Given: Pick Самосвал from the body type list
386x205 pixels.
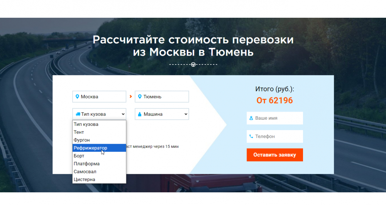Looking at the screenshot, I should pyautogui.click(x=99, y=171).
